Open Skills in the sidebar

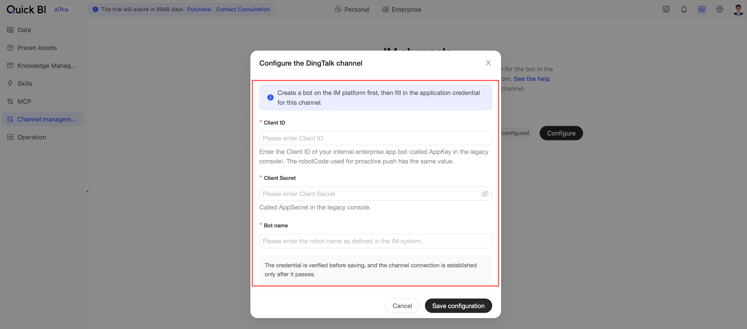tap(42, 83)
